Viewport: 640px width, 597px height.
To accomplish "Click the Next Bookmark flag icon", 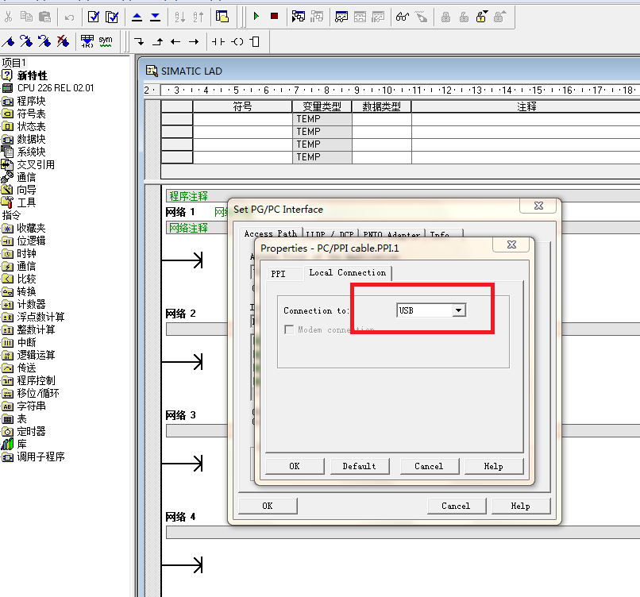I will pyautogui.click(x=26, y=41).
